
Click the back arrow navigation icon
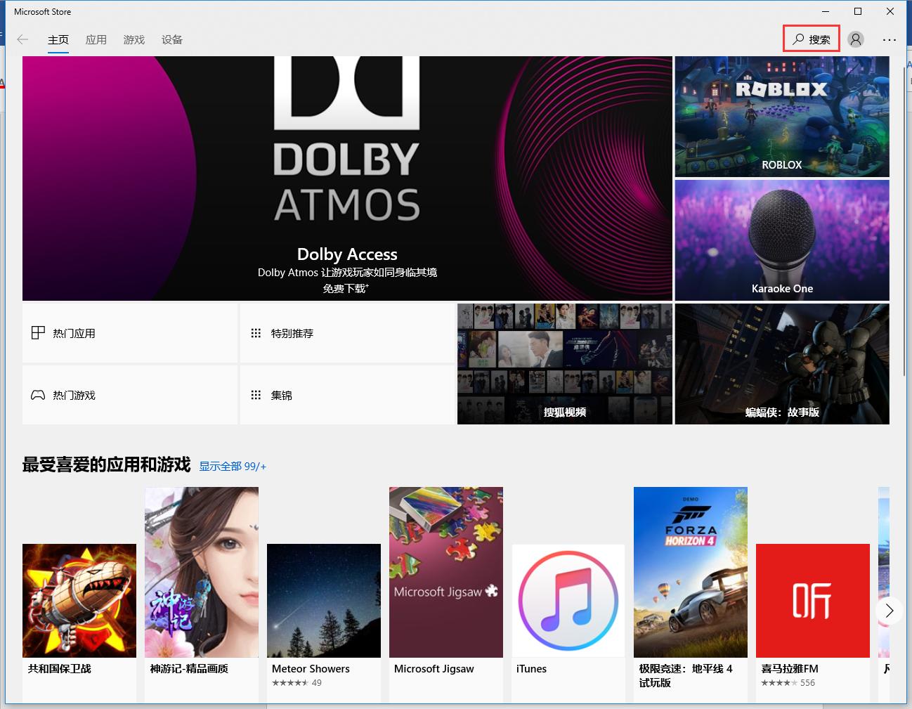[22, 39]
